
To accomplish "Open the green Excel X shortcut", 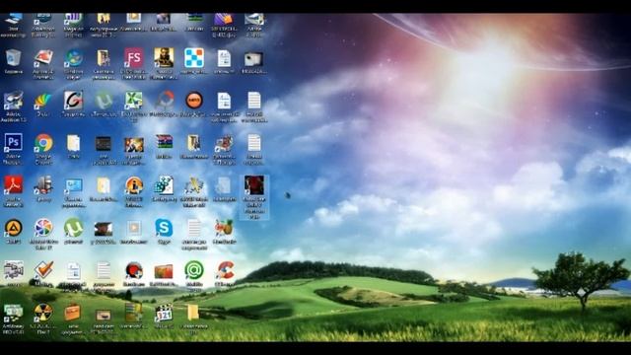I will pyautogui.click(x=134, y=101).
